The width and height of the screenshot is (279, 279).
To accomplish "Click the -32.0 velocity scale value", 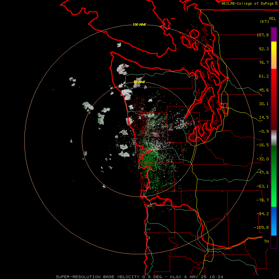I will 263,159.
